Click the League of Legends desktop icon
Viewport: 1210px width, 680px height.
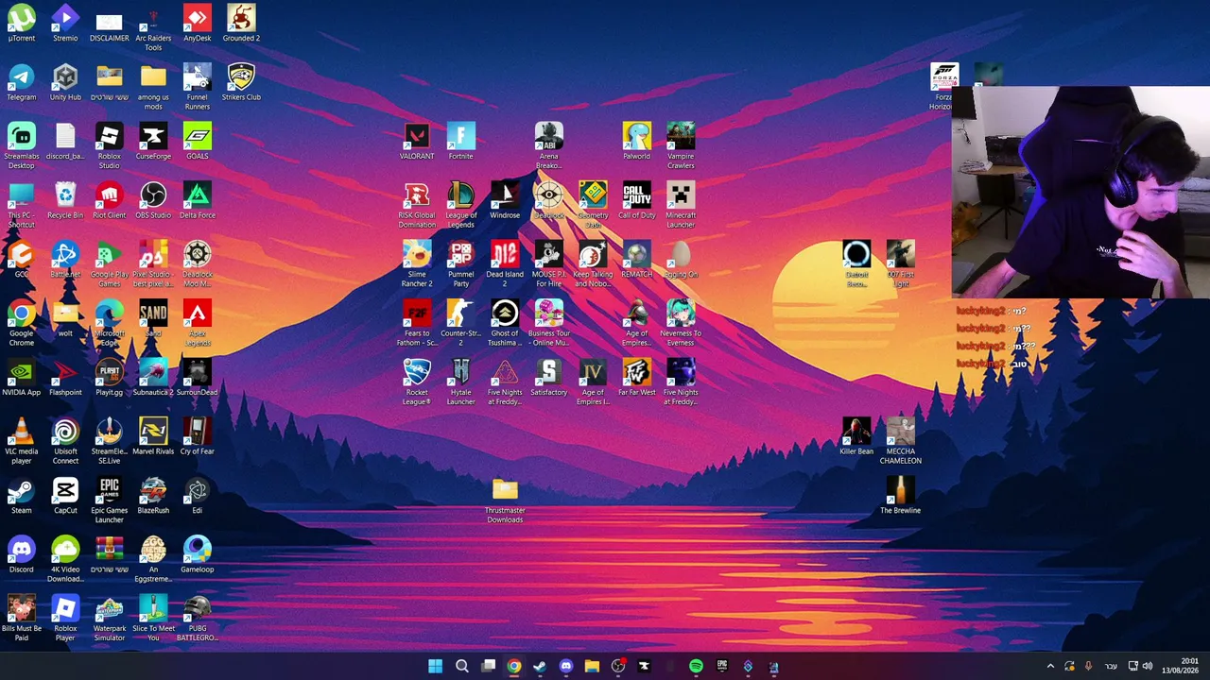tap(460, 205)
